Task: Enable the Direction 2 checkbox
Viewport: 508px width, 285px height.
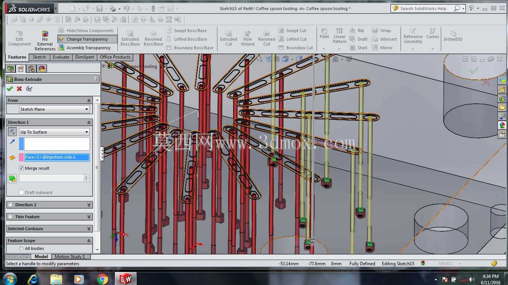Action: (x=10, y=205)
